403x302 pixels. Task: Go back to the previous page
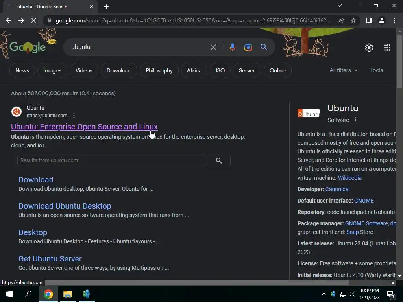[9, 20]
